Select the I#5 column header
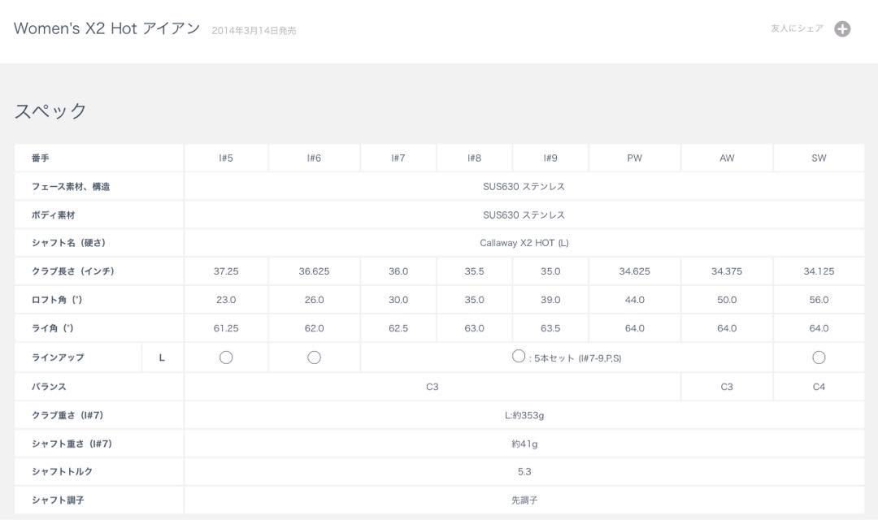The height and width of the screenshot is (520, 878). pos(226,158)
